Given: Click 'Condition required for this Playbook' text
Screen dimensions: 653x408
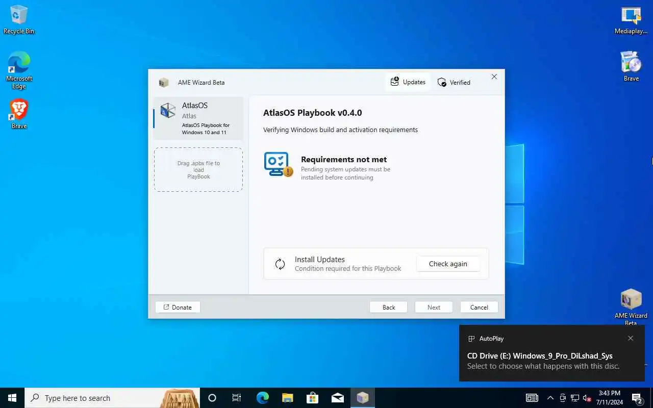Looking at the screenshot, I should pyautogui.click(x=348, y=269).
